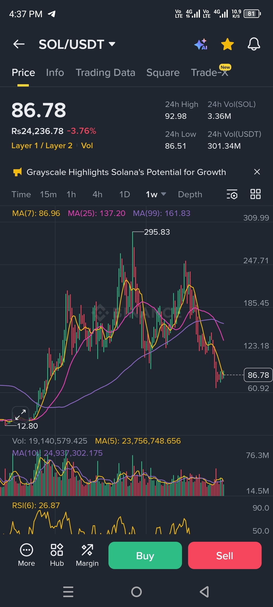Open the Trade-X tab
The image size is (273, 607).
210,73
